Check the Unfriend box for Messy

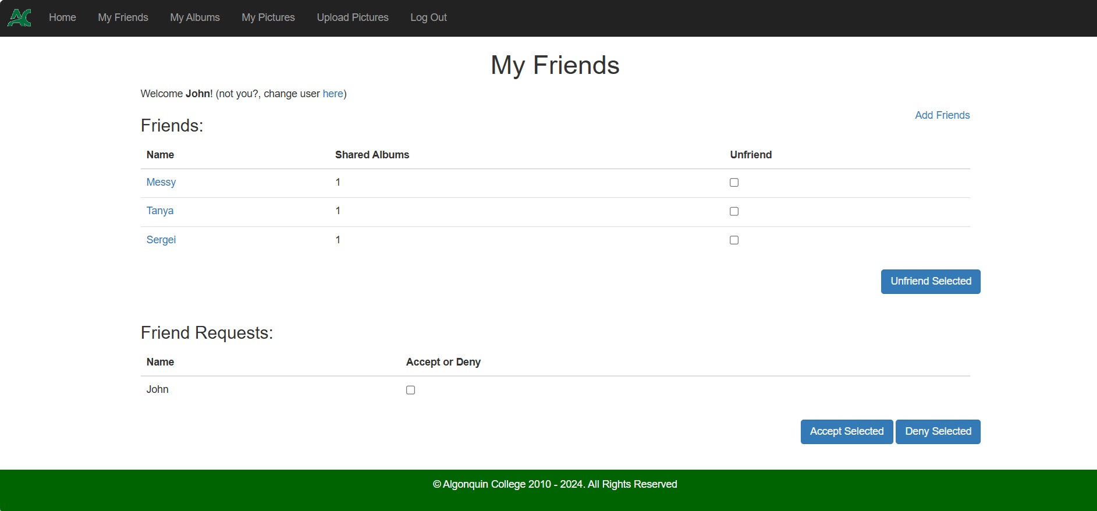coord(734,183)
